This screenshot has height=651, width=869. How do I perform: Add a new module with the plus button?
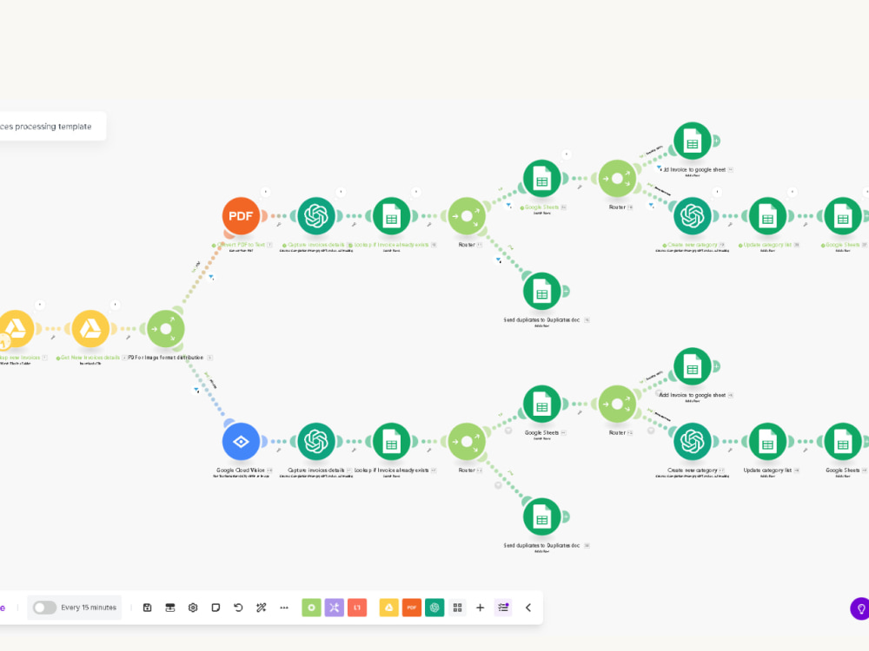(x=479, y=608)
